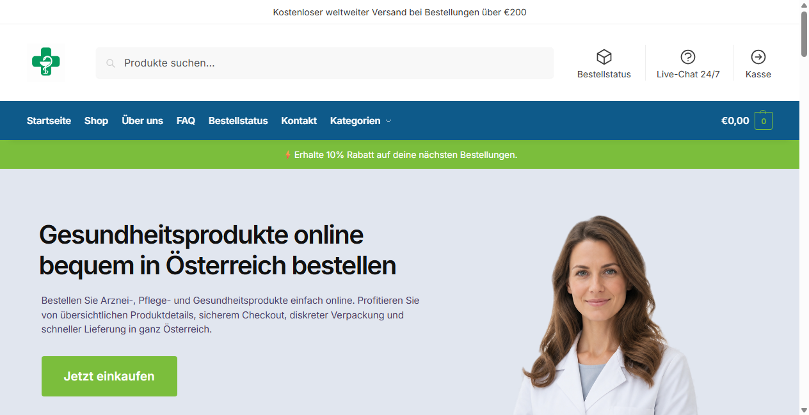Open the shopping cart bag icon
Screen dimensions: 809x415
[x=764, y=120]
